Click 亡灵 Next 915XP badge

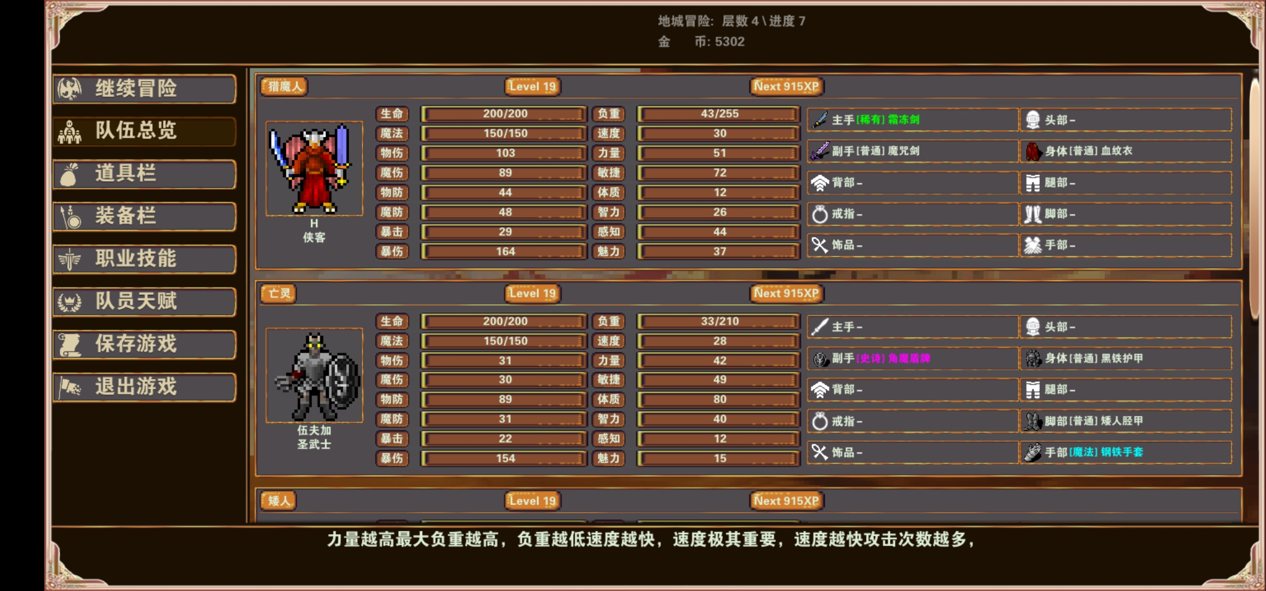[786, 293]
